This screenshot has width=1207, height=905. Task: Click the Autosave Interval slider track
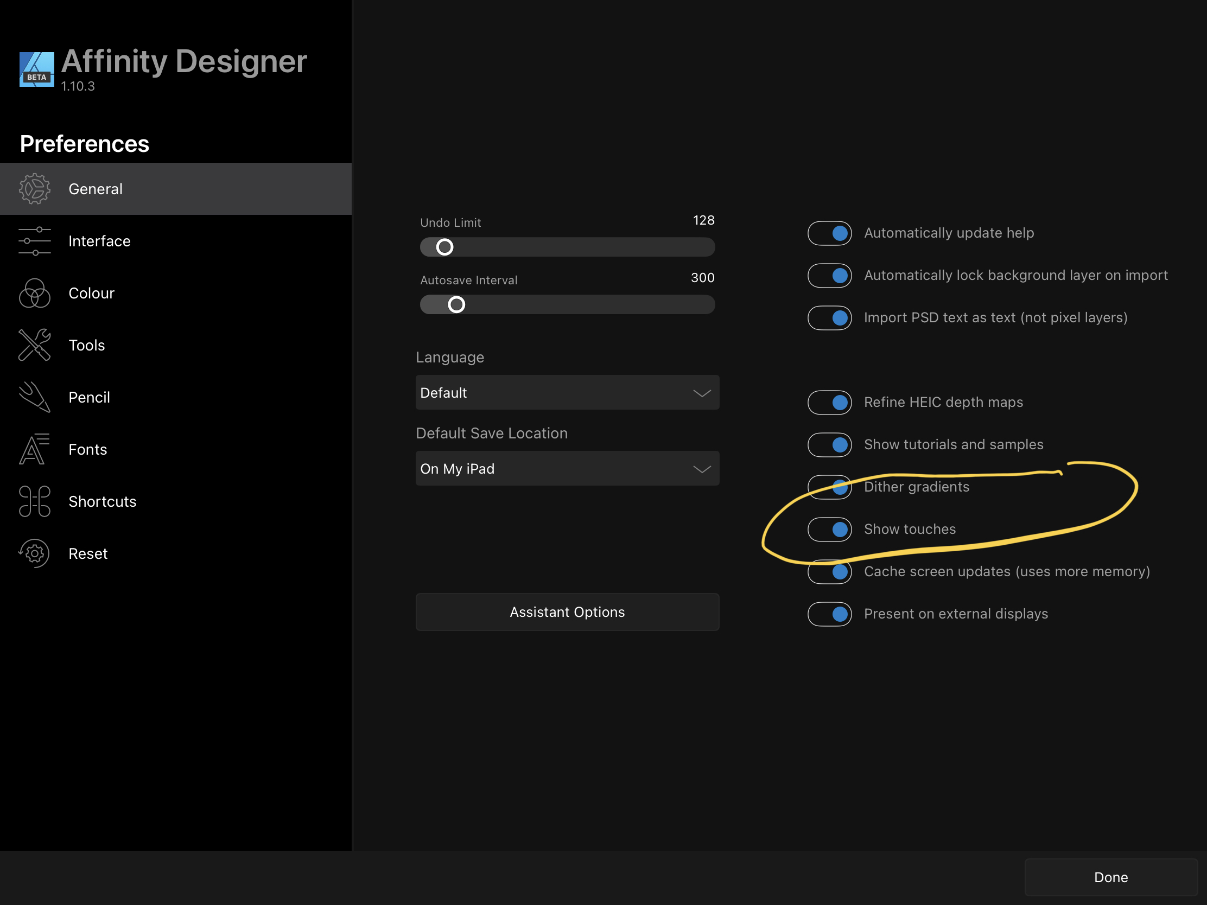click(x=568, y=304)
